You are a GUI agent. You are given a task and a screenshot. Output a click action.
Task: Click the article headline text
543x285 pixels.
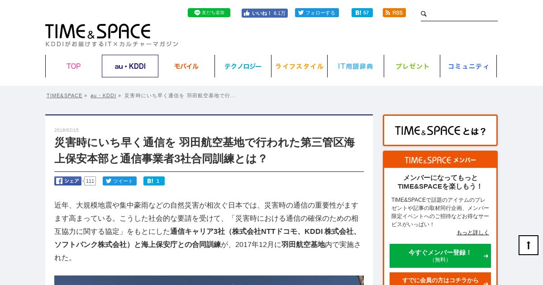click(x=205, y=151)
